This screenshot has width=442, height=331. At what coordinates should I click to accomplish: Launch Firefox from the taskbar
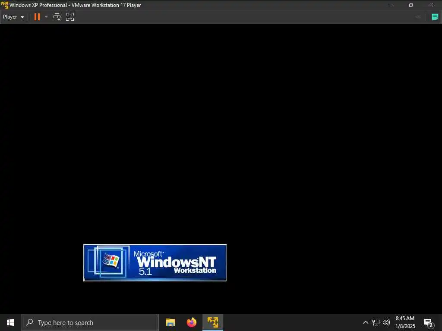(x=192, y=322)
